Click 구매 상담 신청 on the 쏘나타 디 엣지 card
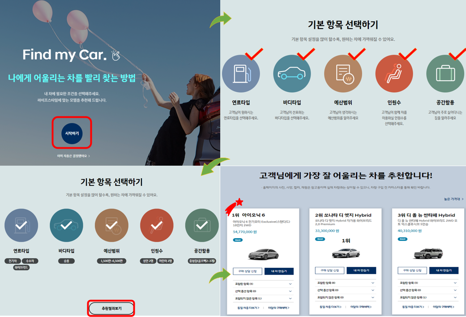 [330, 270]
